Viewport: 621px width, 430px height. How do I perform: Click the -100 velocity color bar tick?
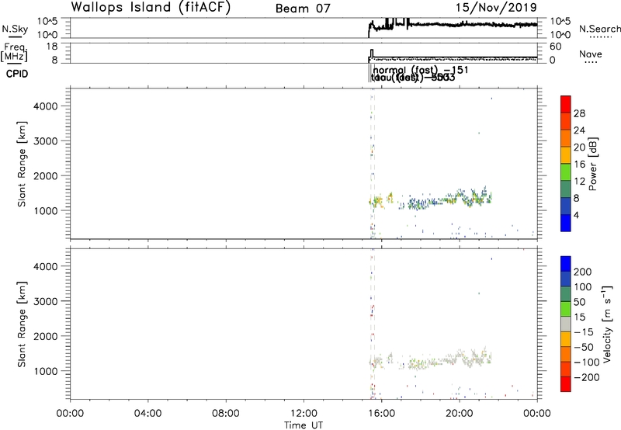[x=587, y=362]
